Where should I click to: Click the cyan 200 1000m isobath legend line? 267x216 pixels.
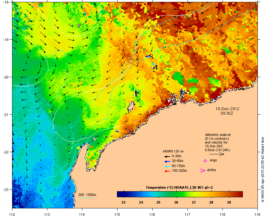85,198
